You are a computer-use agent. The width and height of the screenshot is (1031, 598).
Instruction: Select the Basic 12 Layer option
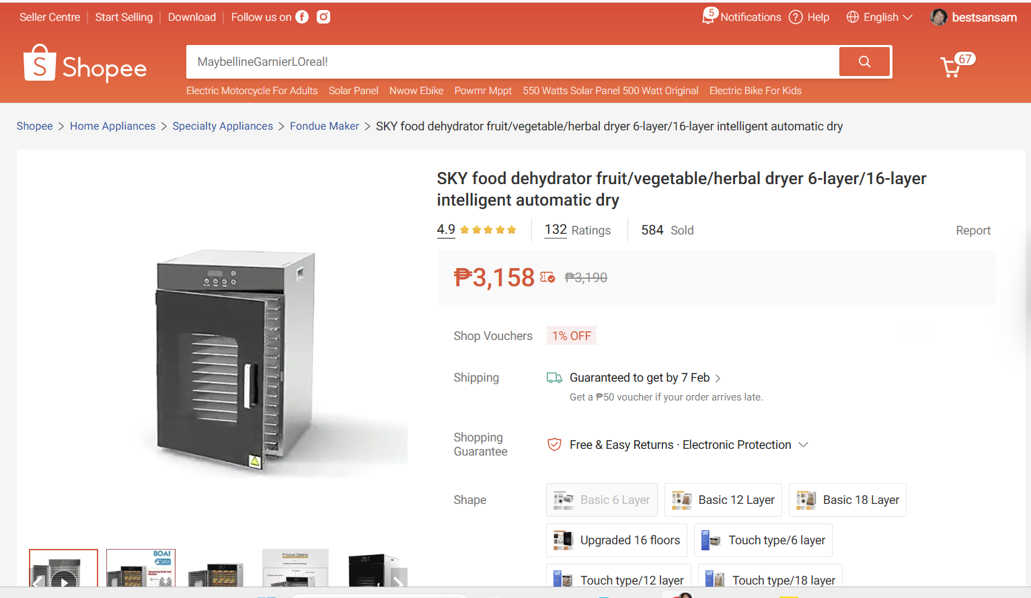pos(723,500)
